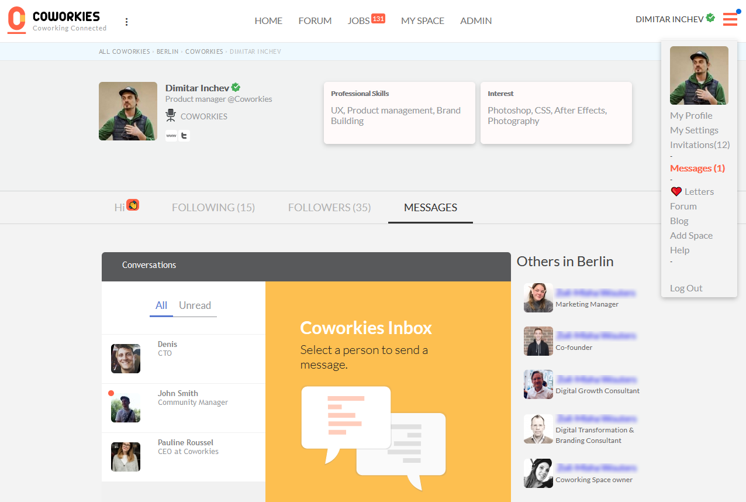Select the All conversations filter

(161, 305)
